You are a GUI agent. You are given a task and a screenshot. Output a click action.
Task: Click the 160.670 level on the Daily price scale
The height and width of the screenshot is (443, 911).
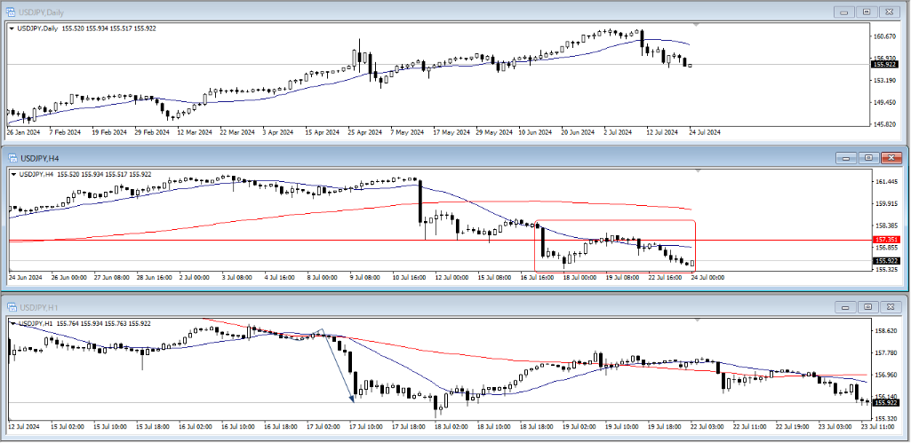(885, 36)
